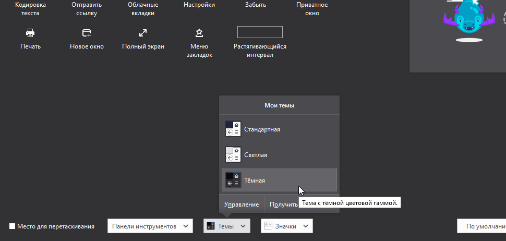
Task: Click the Полный экран label text
Action: click(143, 46)
